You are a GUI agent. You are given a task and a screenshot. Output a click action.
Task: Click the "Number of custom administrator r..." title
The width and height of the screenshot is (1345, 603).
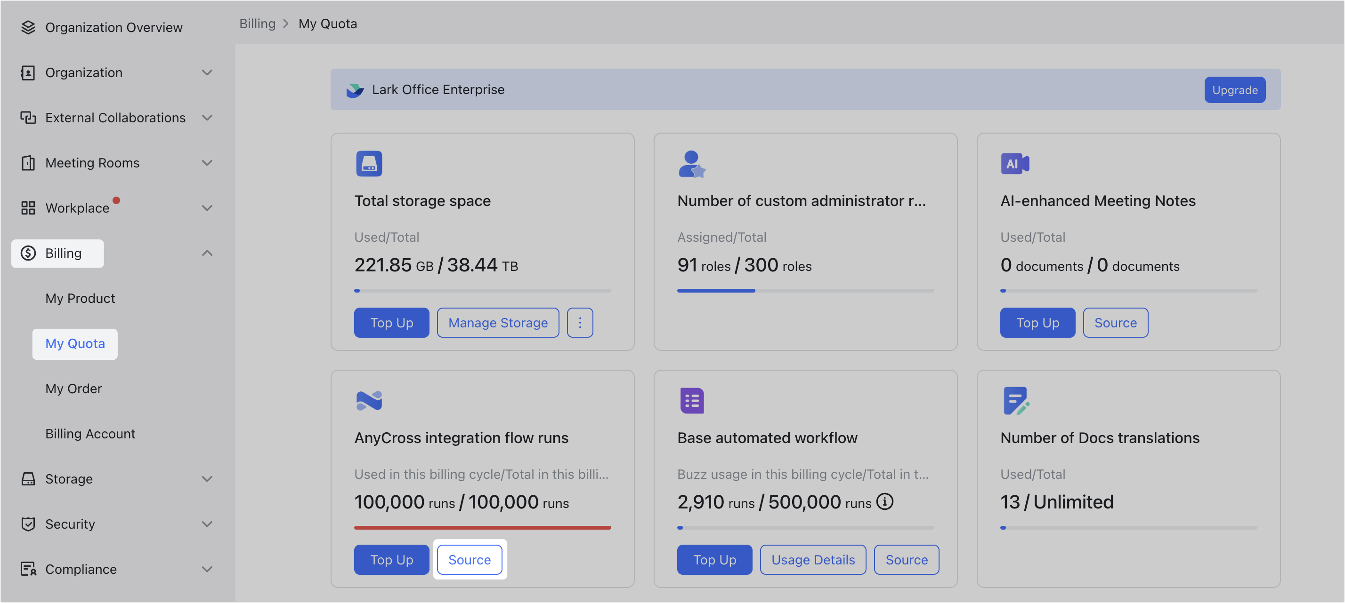pyautogui.click(x=802, y=201)
